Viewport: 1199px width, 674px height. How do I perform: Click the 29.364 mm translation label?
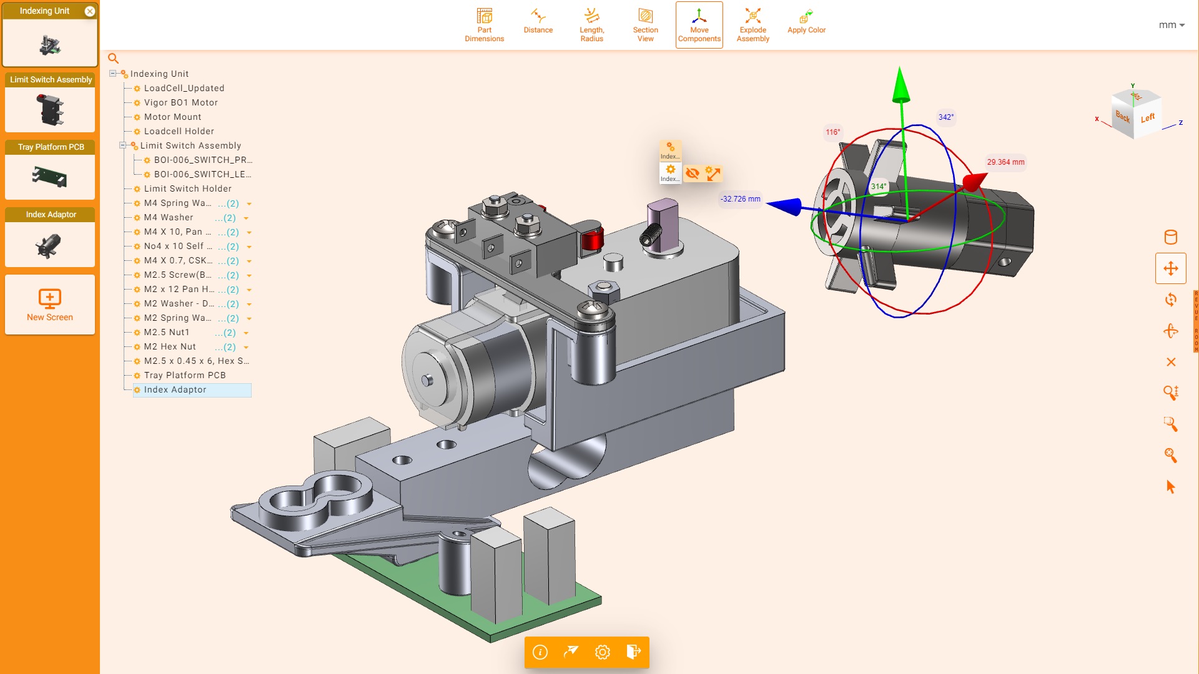click(x=1005, y=162)
